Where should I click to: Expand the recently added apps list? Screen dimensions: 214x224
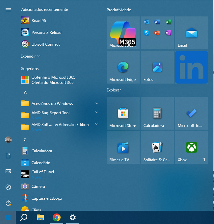(x=30, y=56)
